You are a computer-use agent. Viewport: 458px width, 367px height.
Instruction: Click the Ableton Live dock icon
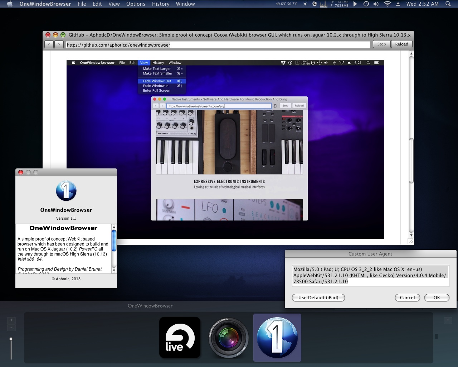(x=180, y=337)
